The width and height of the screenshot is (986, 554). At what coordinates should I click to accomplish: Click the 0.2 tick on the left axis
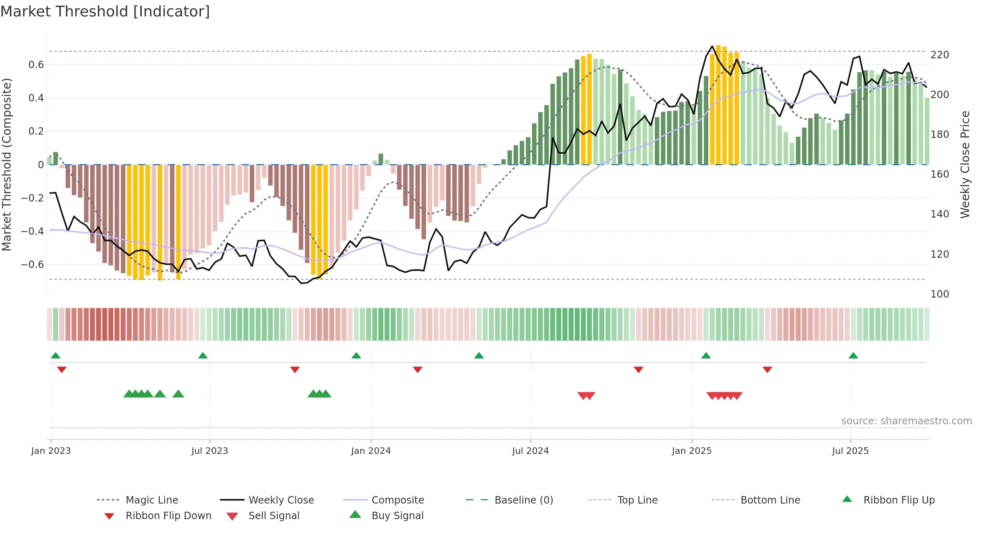(x=36, y=131)
